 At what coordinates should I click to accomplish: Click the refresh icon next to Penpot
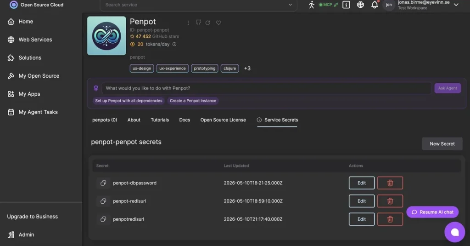pyautogui.click(x=208, y=23)
